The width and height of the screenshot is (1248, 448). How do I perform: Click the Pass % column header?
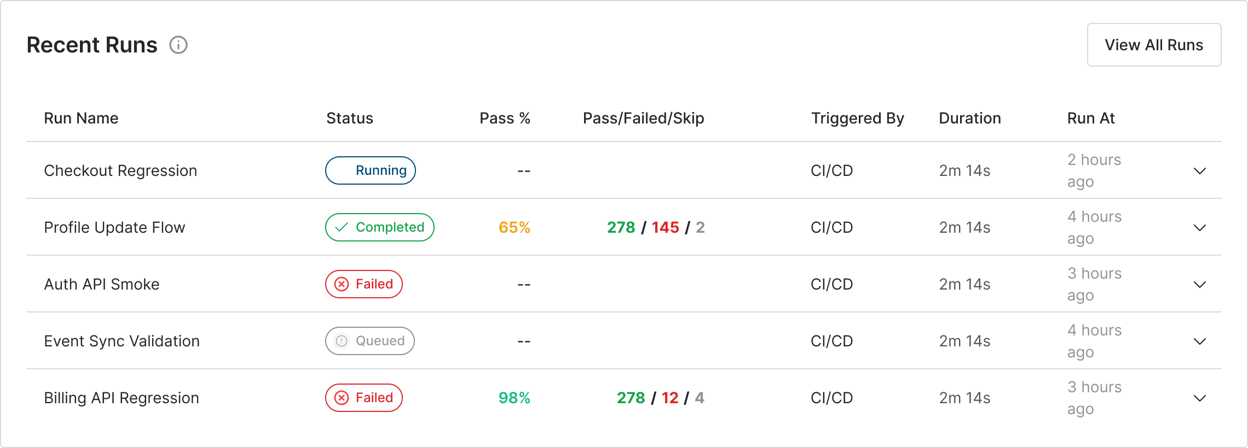tap(505, 118)
